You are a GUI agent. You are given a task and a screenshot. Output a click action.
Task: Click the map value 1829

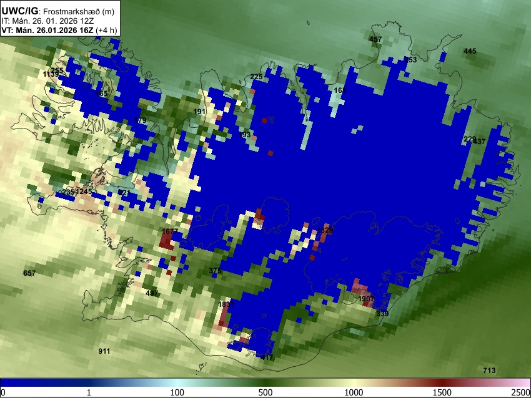click(x=325, y=230)
